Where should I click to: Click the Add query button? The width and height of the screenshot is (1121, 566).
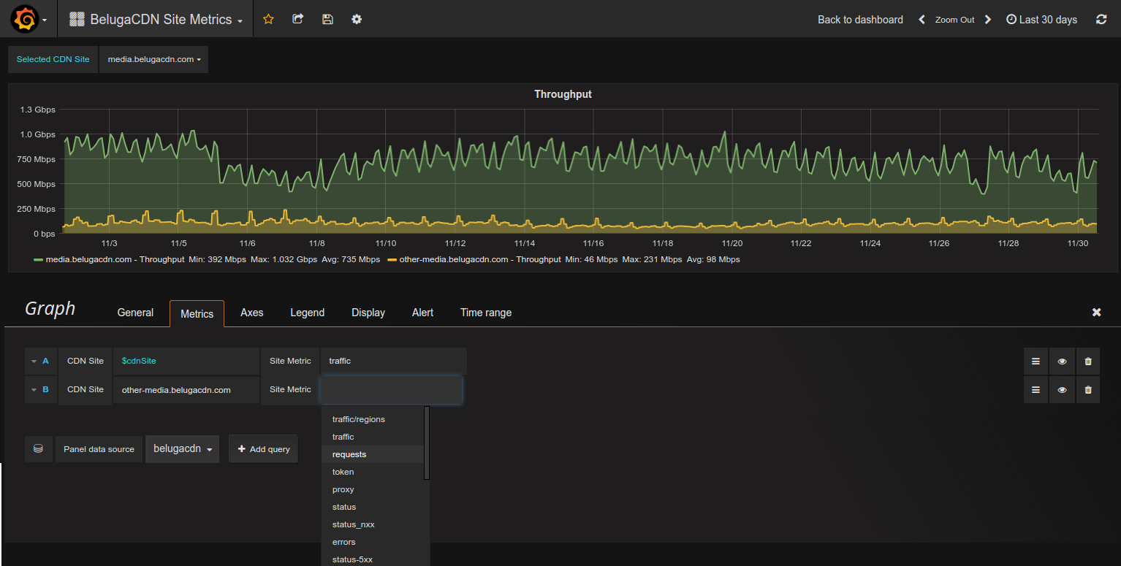[264, 449]
